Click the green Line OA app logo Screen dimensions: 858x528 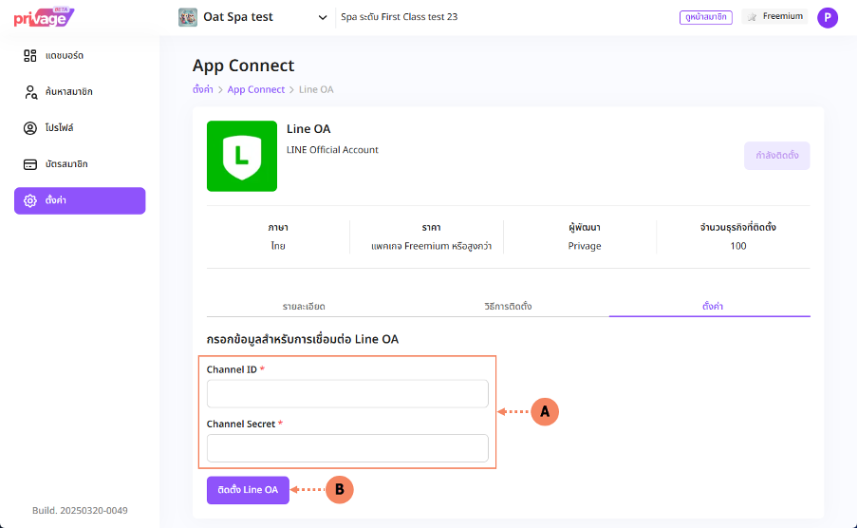coord(242,156)
